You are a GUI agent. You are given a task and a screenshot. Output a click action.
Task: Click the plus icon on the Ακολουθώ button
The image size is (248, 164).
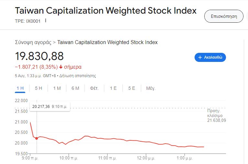tap(200, 57)
